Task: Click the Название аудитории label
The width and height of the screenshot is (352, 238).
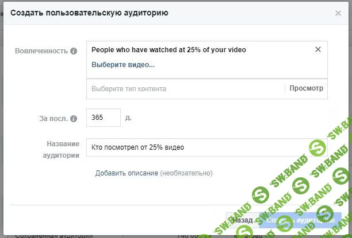Action: [61, 150]
